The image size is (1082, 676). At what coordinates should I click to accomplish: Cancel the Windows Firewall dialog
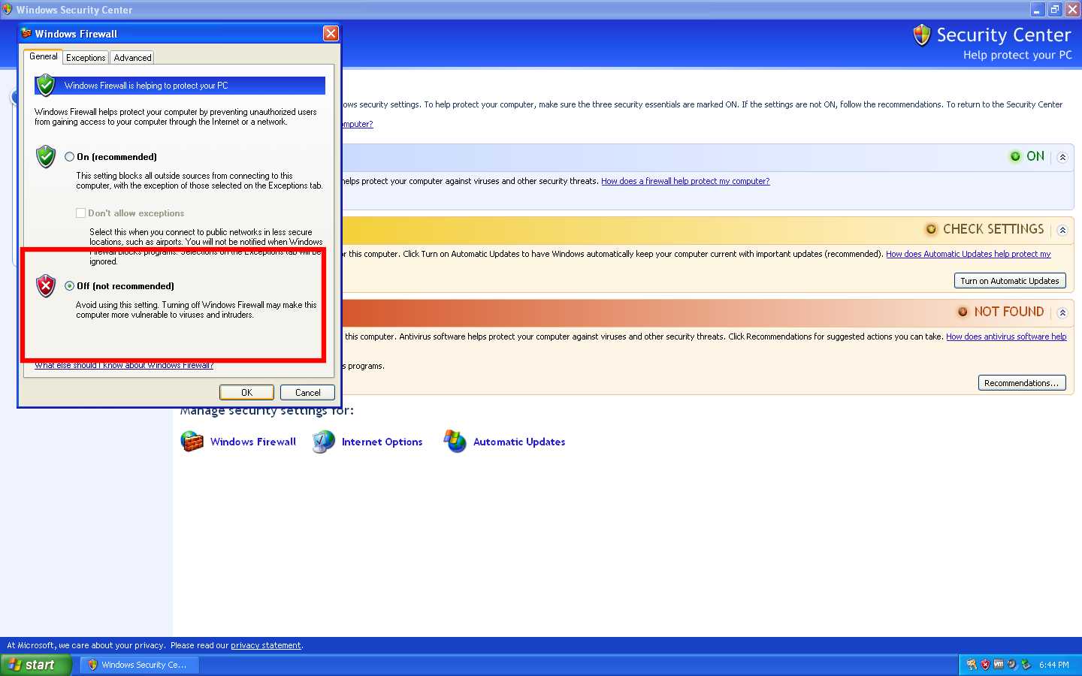(307, 393)
